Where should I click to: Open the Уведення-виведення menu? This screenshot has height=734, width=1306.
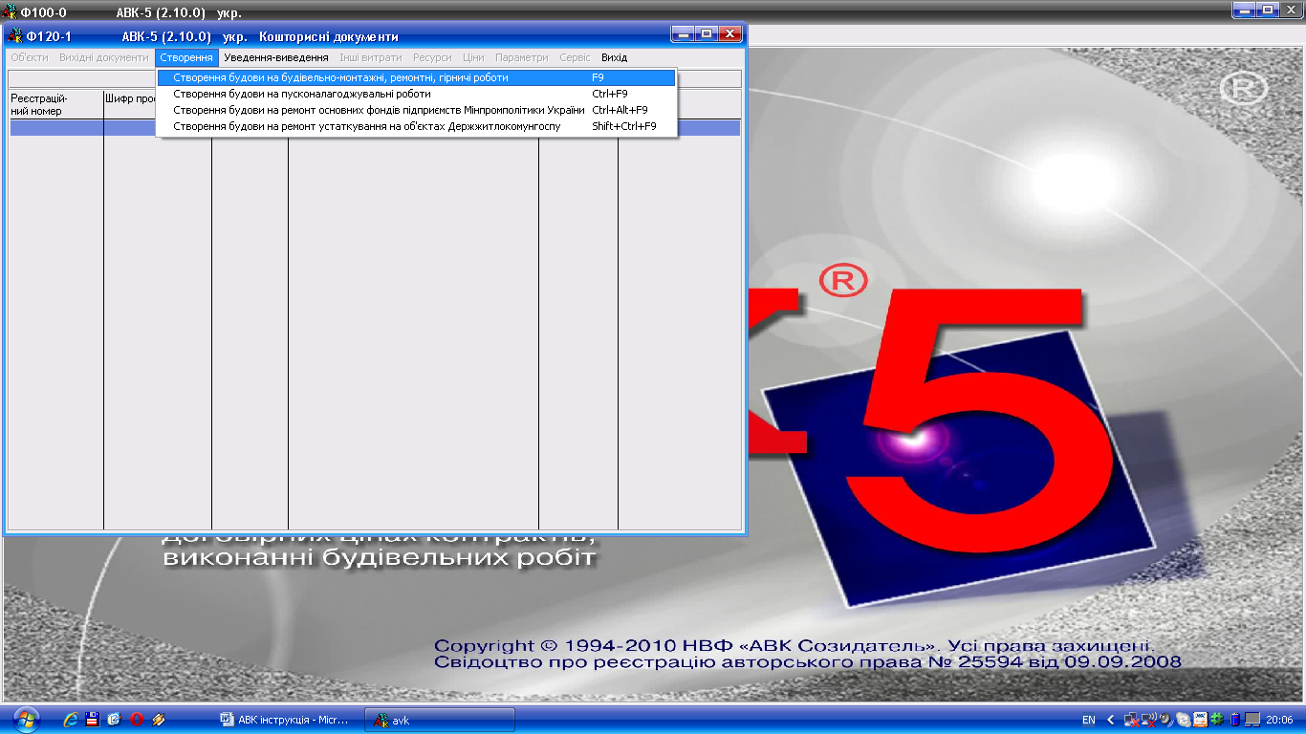click(x=275, y=57)
